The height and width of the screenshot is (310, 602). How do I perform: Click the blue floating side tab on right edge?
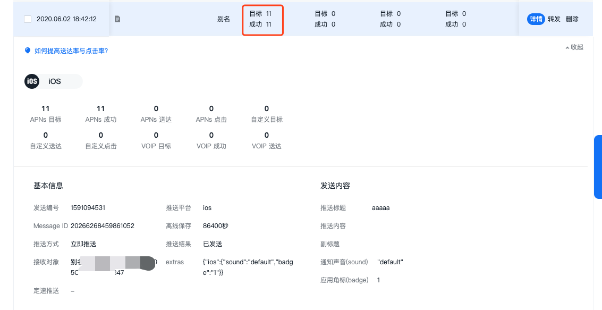coord(598,166)
